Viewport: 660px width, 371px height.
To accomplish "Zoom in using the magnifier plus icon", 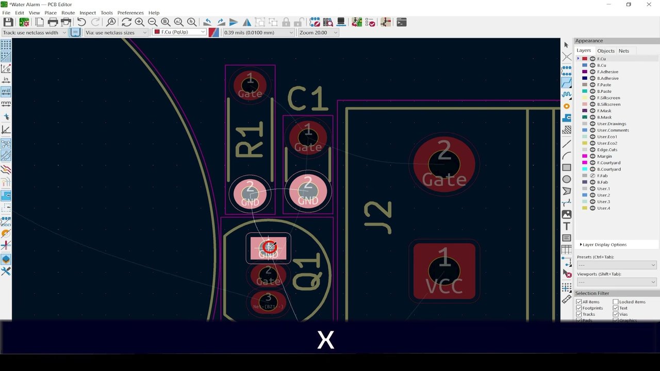I will pos(139,22).
